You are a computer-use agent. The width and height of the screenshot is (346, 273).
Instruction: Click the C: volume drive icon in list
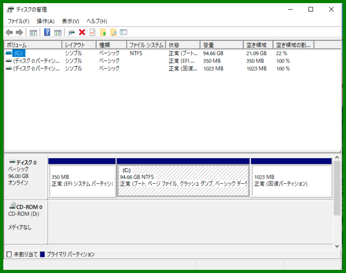click(8, 53)
